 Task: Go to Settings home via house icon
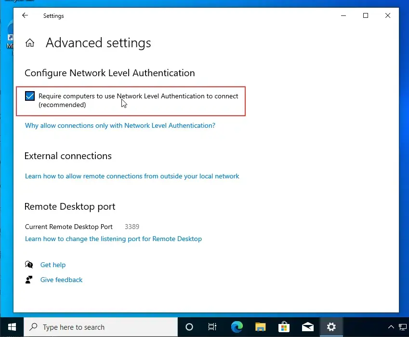[x=30, y=43]
